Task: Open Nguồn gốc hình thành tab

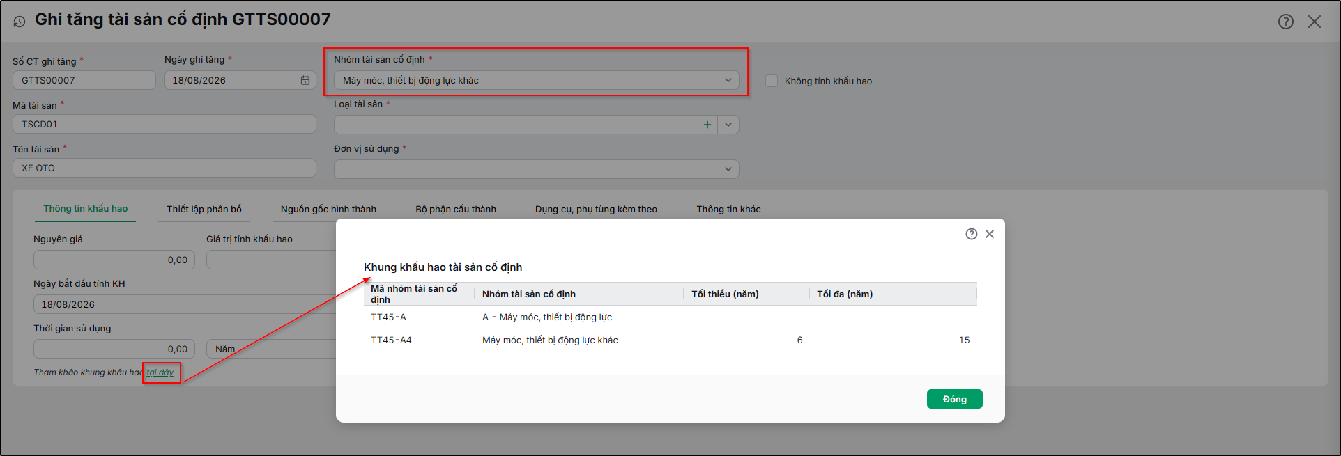Action: tap(328, 209)
